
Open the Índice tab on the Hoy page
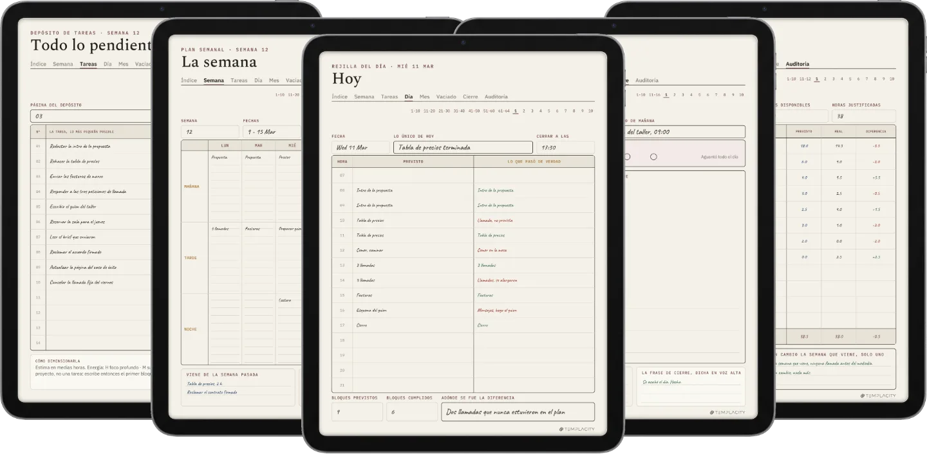(x=339, y=97)
